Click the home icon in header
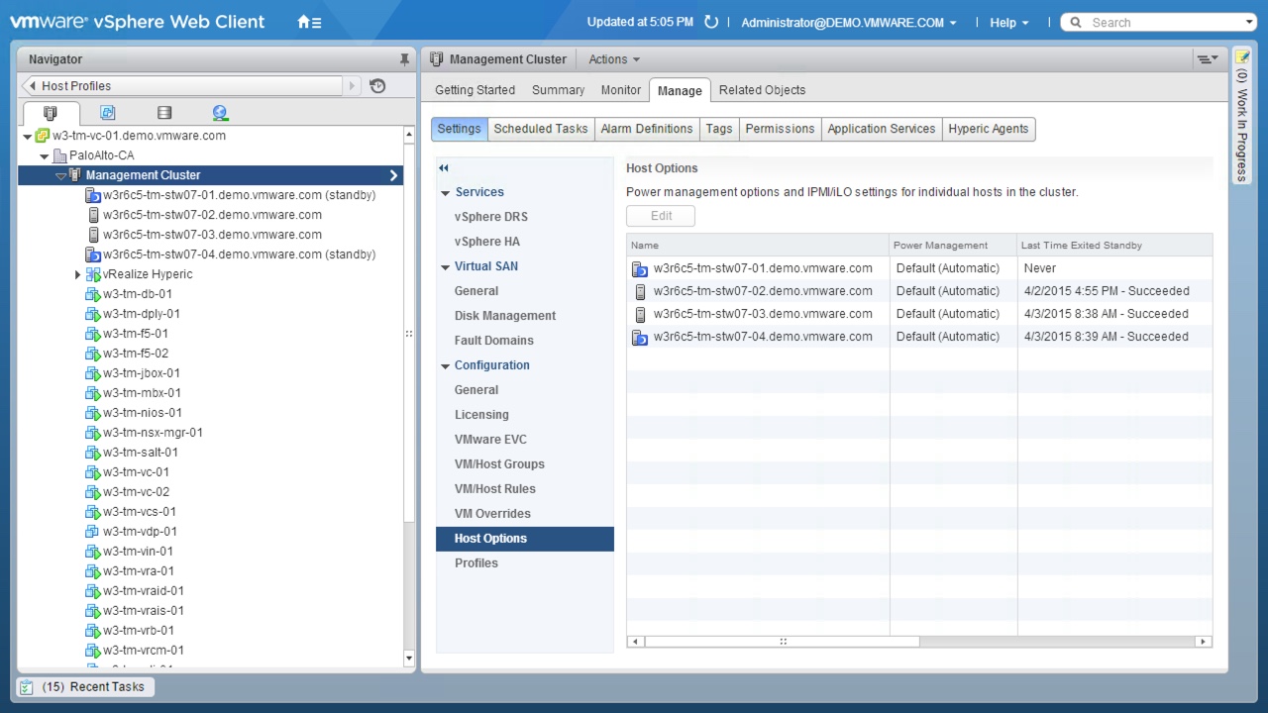1268x713 pixels. (x=304, y=23)
